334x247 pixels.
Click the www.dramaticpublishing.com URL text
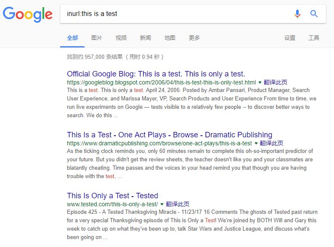tap(159, 143)
